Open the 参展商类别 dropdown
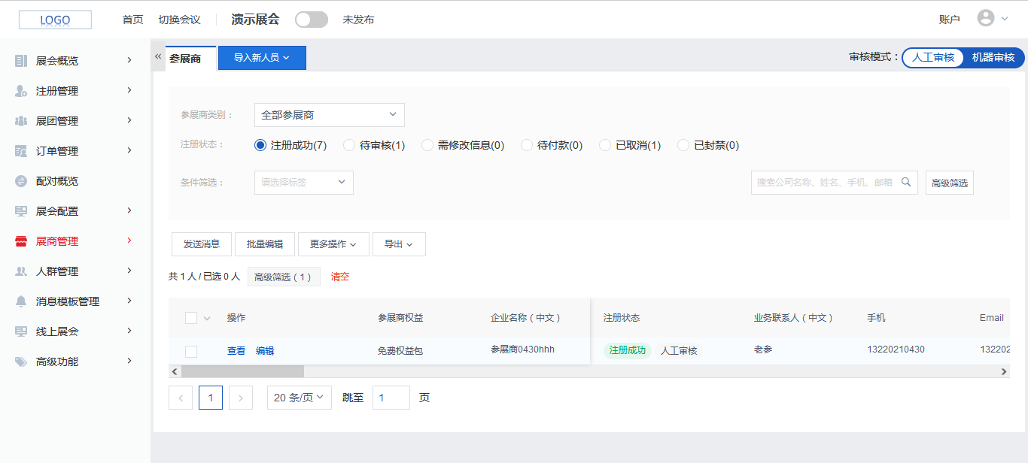 (329, 115)
